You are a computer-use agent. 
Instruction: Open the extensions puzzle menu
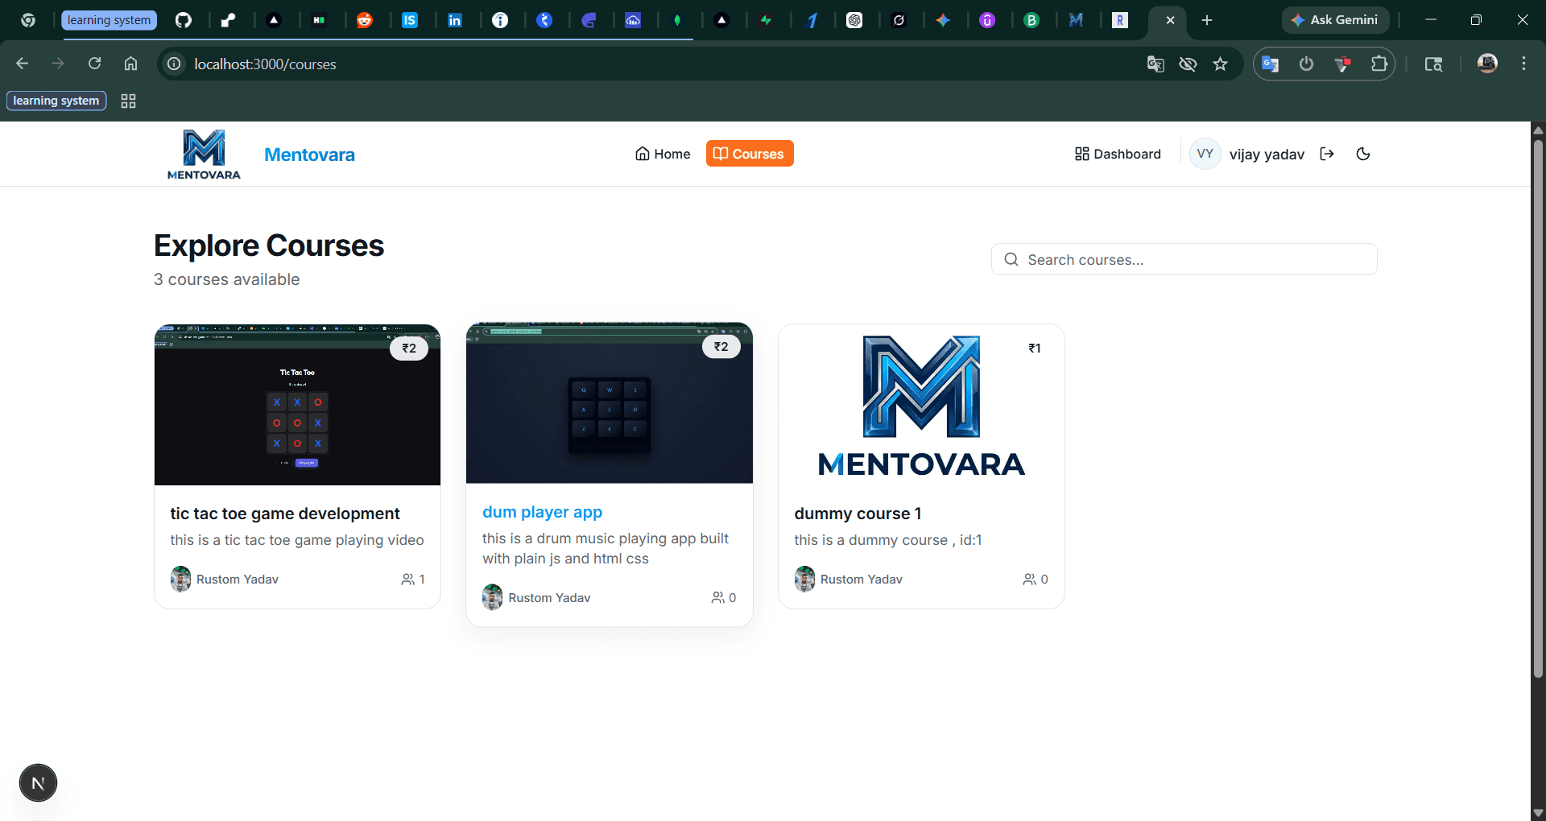click(1379, 64)
